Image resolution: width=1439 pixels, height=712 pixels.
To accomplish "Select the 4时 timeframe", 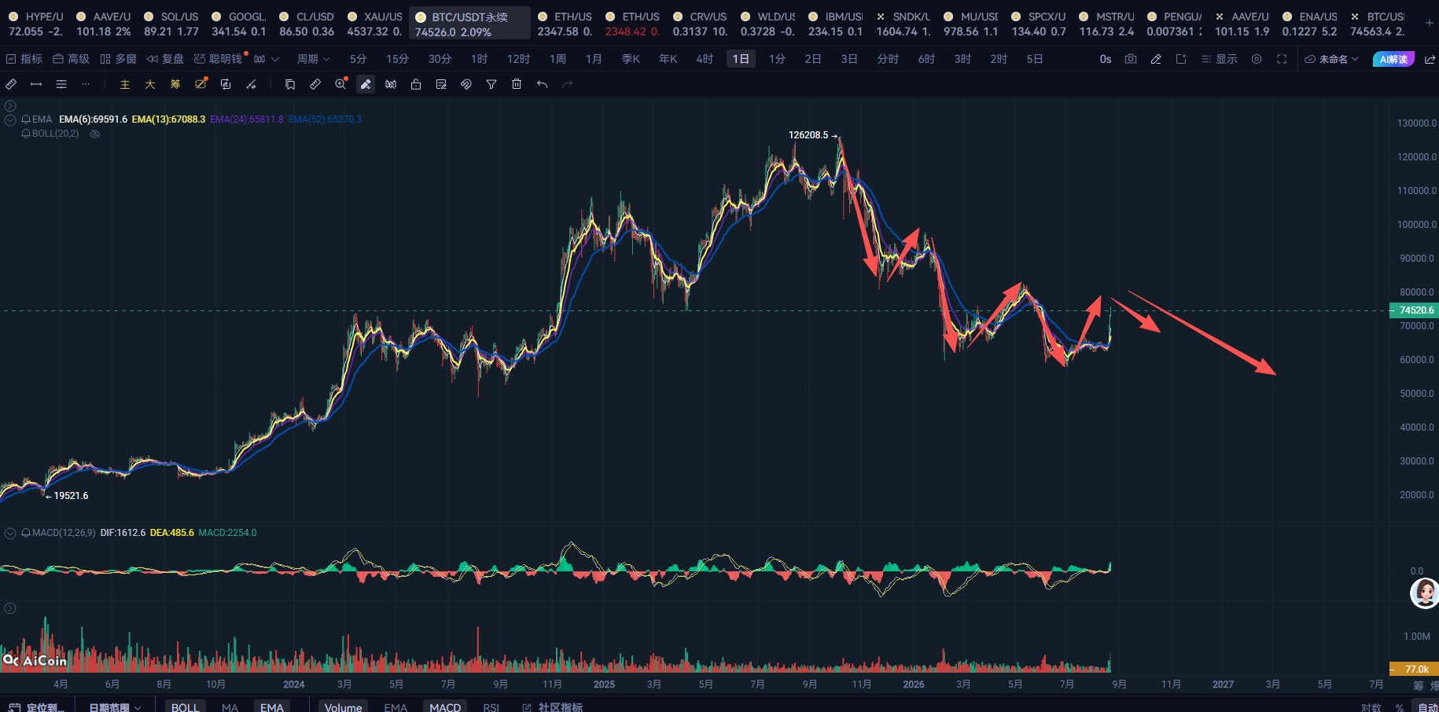I will coord(705,59).
